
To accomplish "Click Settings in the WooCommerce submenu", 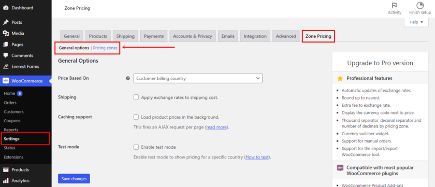I will (x=11, y=139).
